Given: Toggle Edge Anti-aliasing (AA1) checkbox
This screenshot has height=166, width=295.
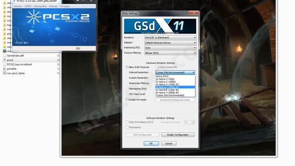Looking at the screenshot, I should click(127, 122).
